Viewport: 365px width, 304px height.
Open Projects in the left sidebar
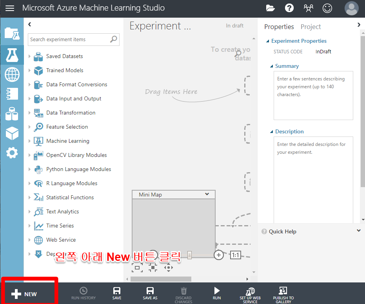click(x=12, y=33)
